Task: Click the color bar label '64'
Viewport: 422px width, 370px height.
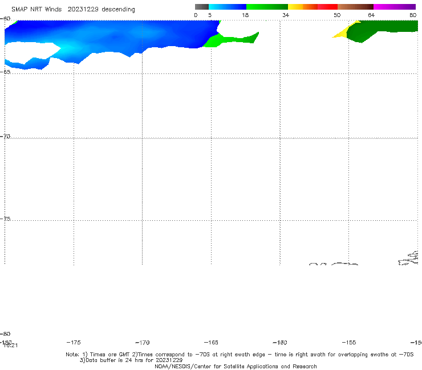Action: [x=371, y=15]
